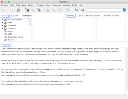The image size is (128, 99).
Task: Select the Assets package row
Action: pos(14,31)
